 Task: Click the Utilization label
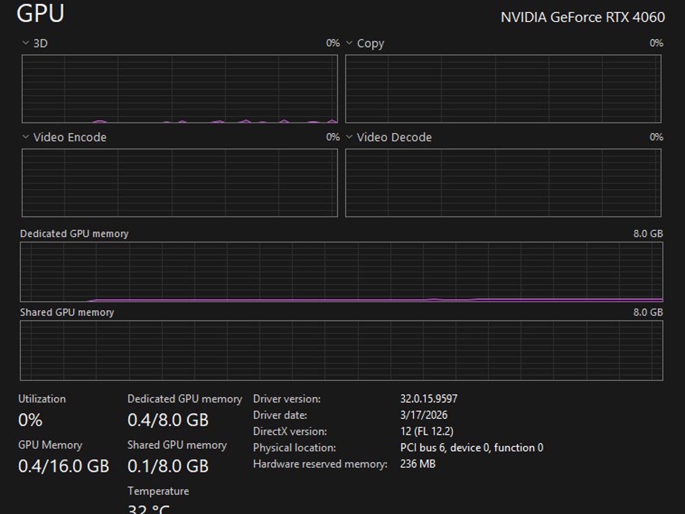[42, 399]
